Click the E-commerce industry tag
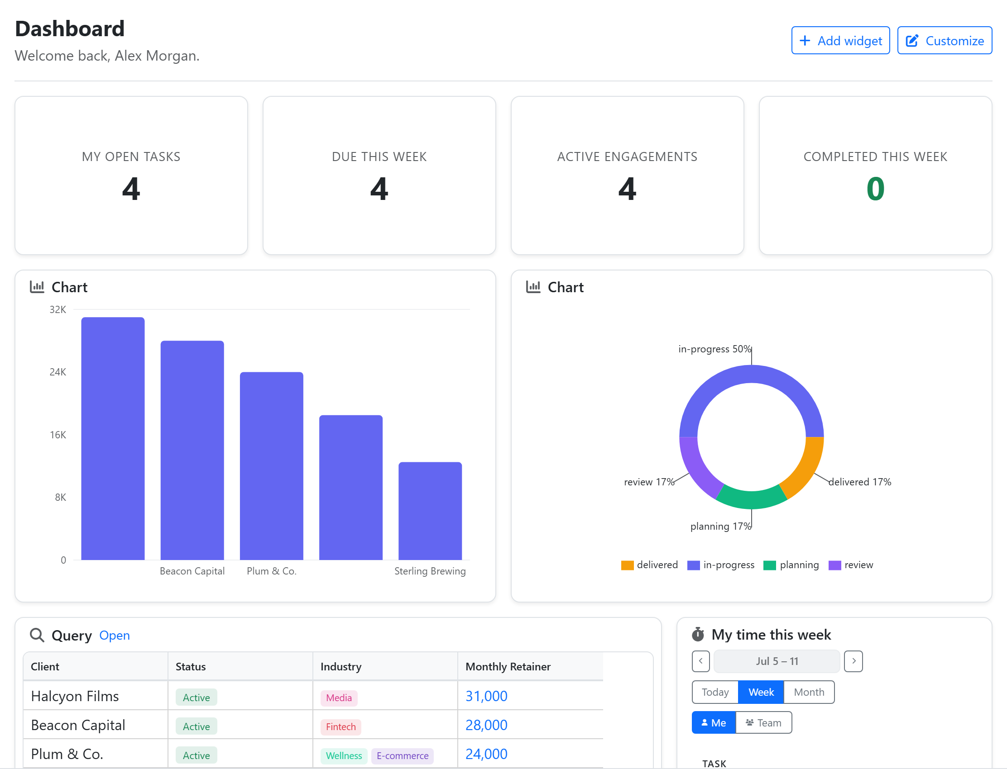 pos(403,755)
